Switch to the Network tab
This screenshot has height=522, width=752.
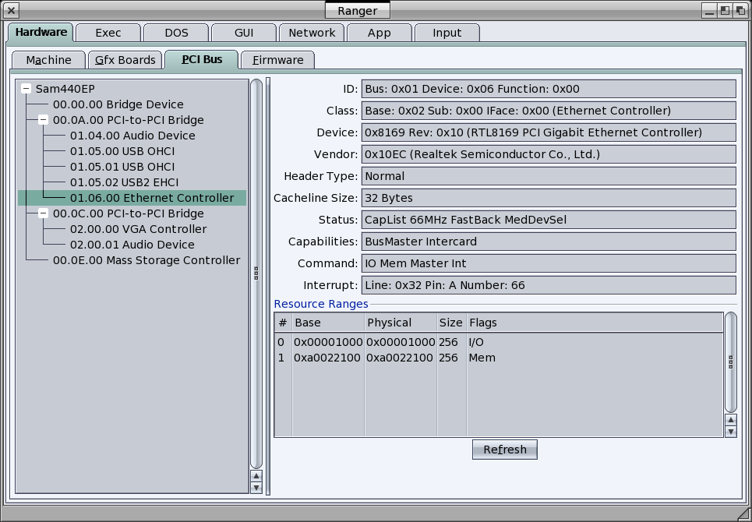tap(312, 33)
